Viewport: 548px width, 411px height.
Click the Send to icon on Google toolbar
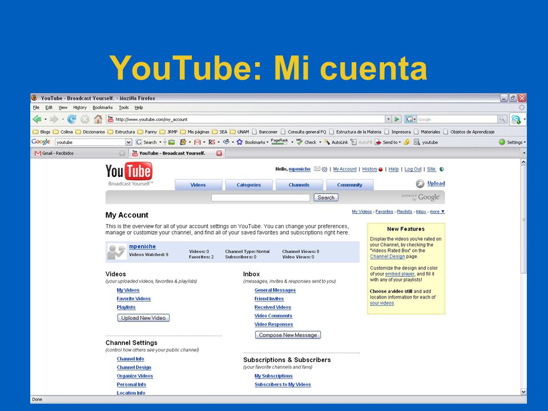[378, 142]
